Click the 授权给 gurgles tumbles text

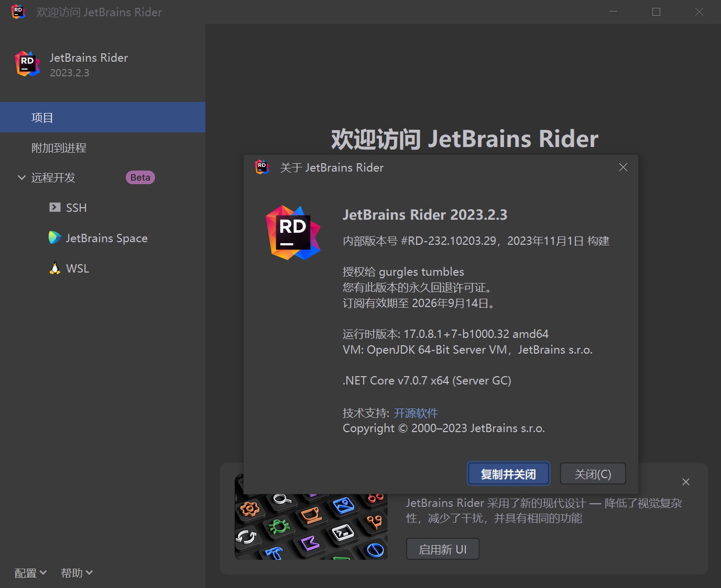[x=403, y=272]
